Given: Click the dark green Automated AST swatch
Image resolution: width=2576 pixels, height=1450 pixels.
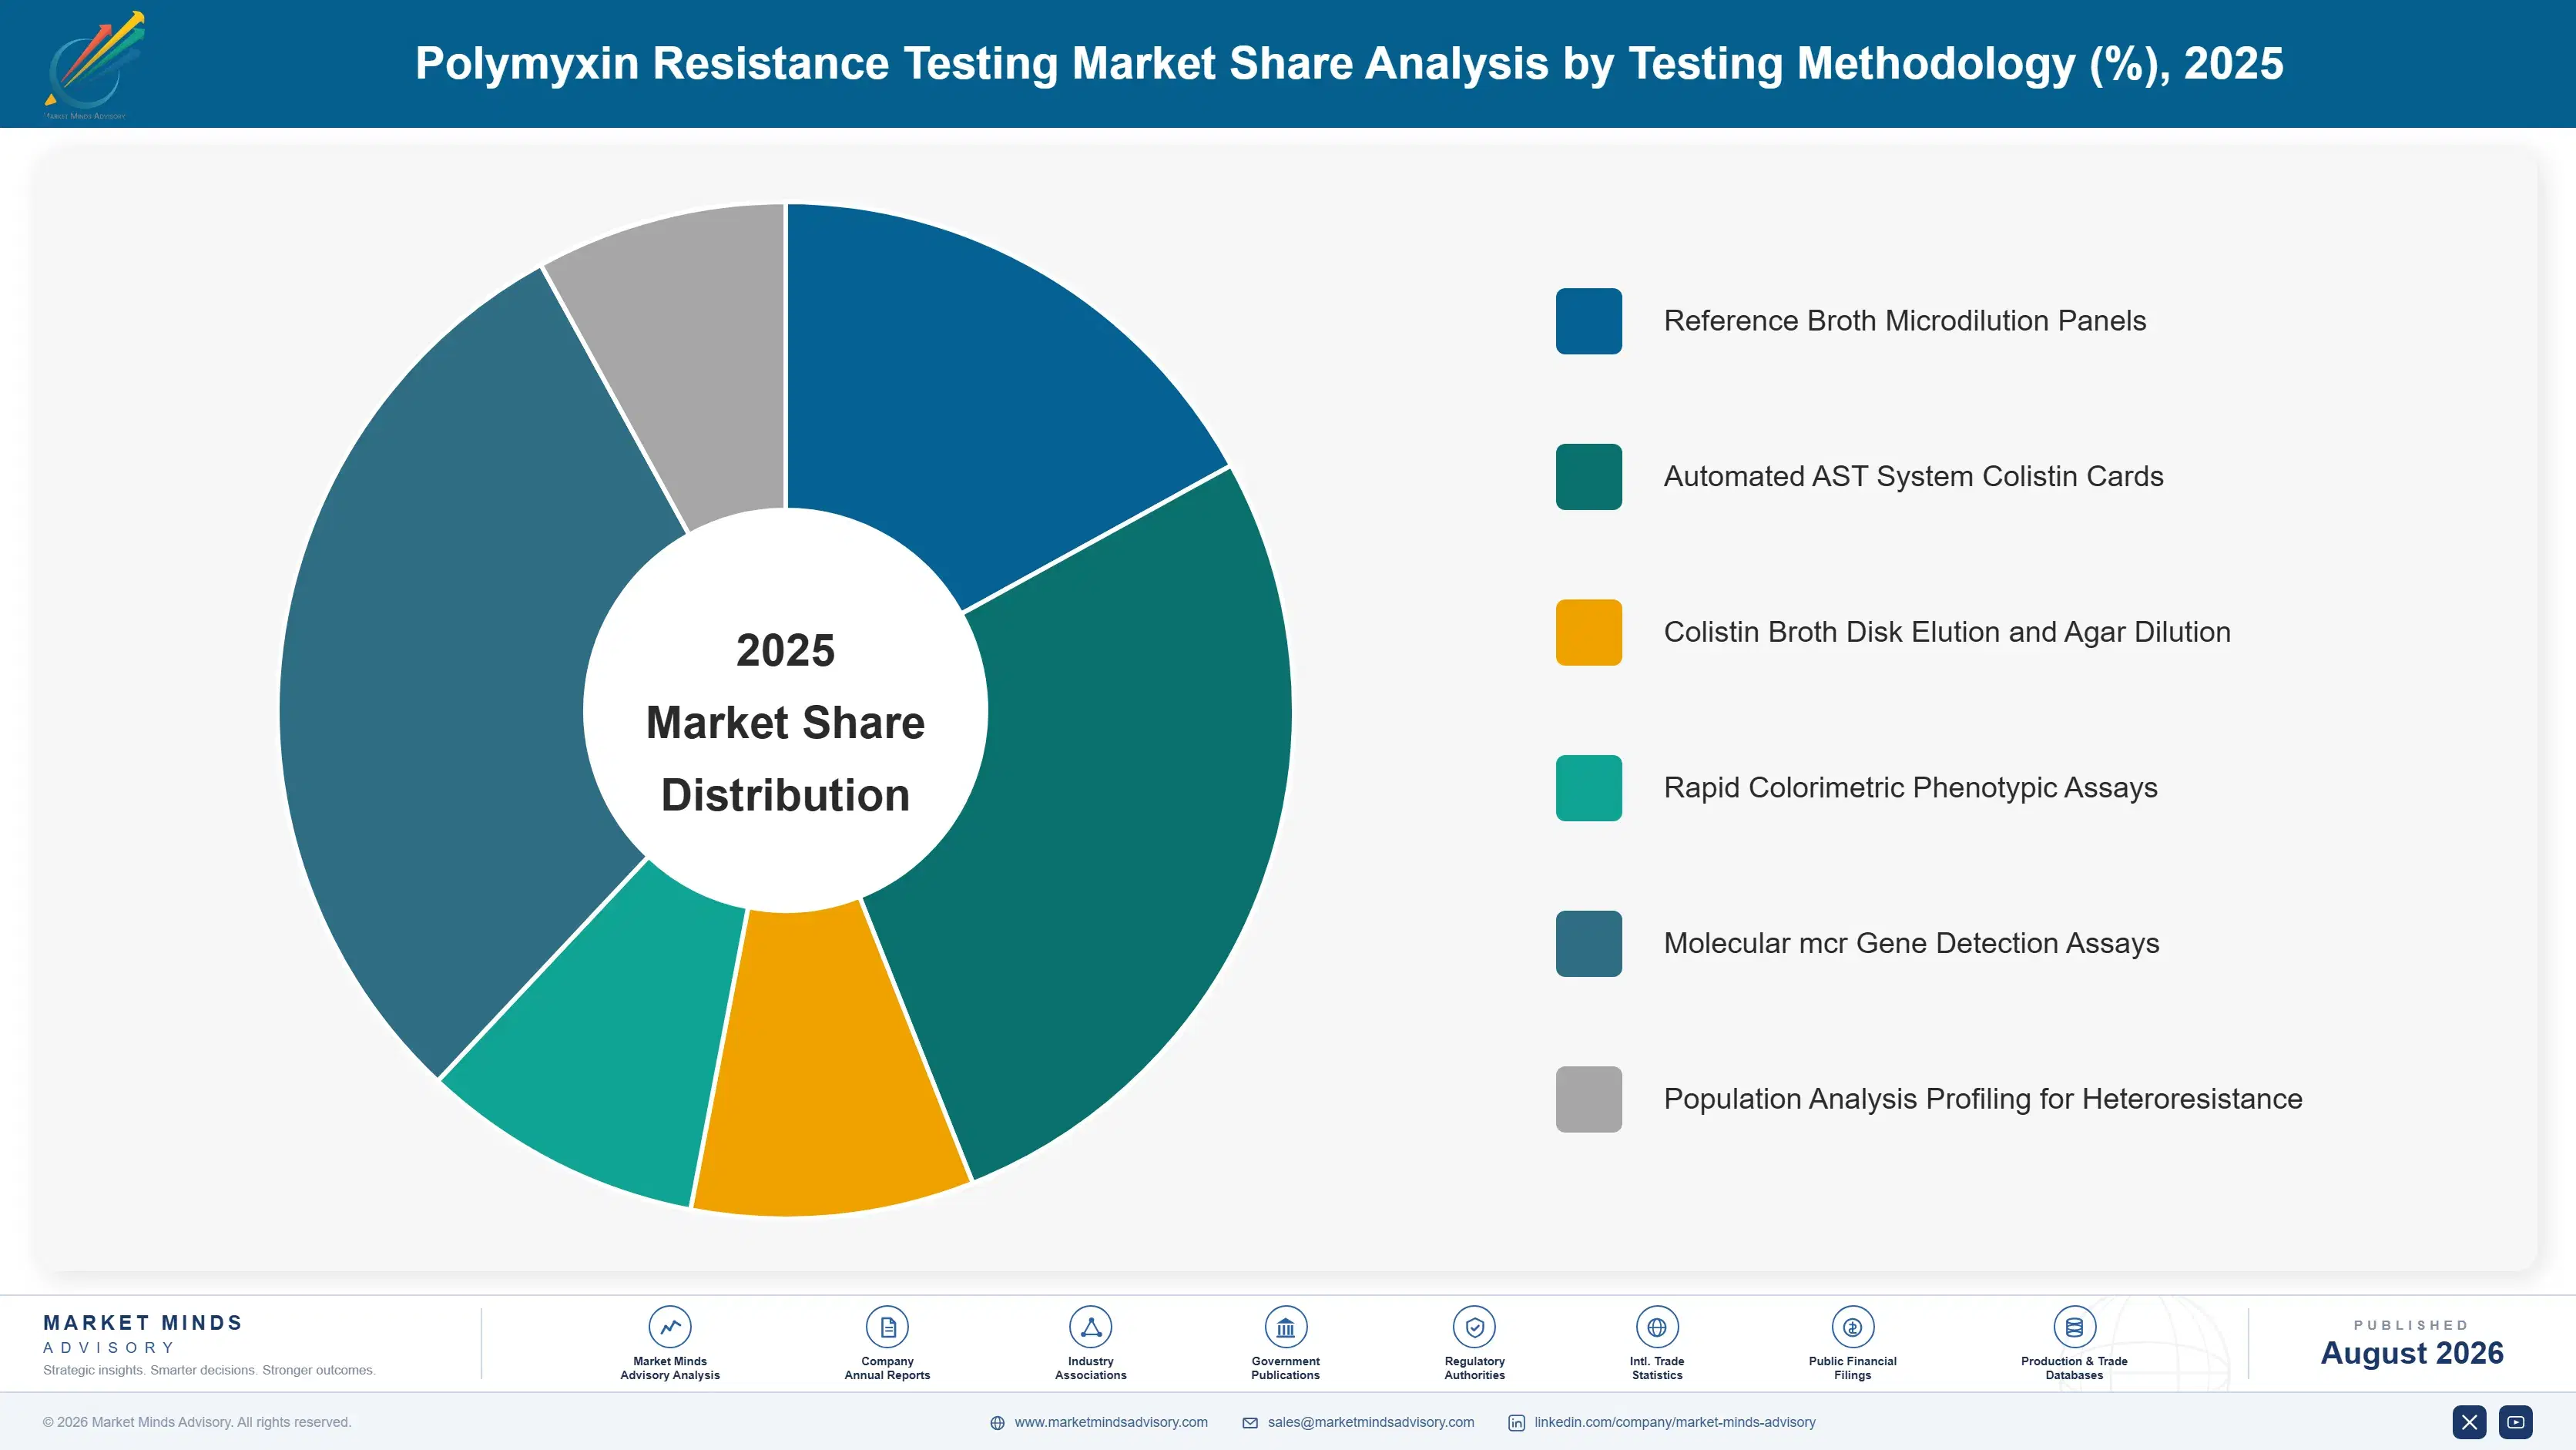Looking at the screenshot, I should coord(1588,477).
